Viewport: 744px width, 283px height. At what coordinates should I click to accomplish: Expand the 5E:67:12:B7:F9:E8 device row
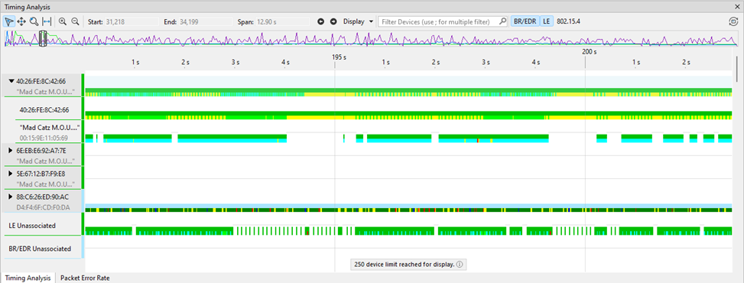click(x=11, y=174)
